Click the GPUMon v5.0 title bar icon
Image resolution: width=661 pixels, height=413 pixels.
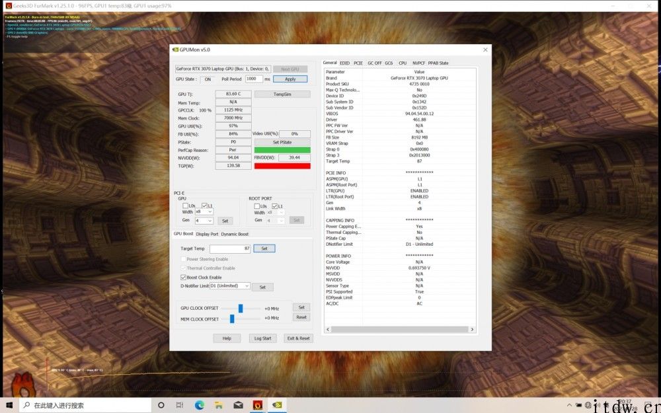(x=175, y=50)
